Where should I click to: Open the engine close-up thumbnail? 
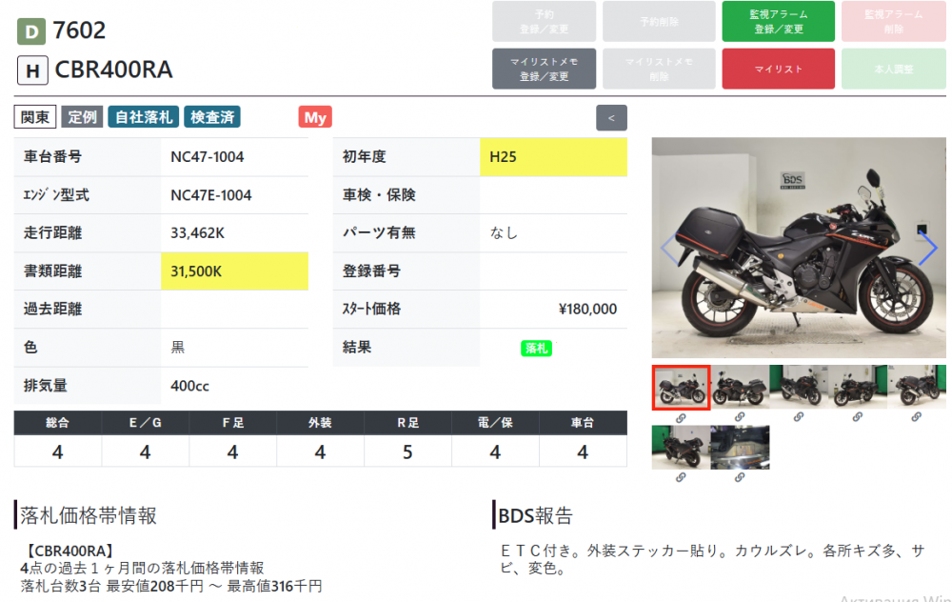(x=740, y=447)
